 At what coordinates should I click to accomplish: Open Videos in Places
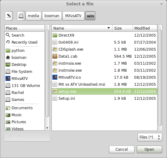point(25,128)
